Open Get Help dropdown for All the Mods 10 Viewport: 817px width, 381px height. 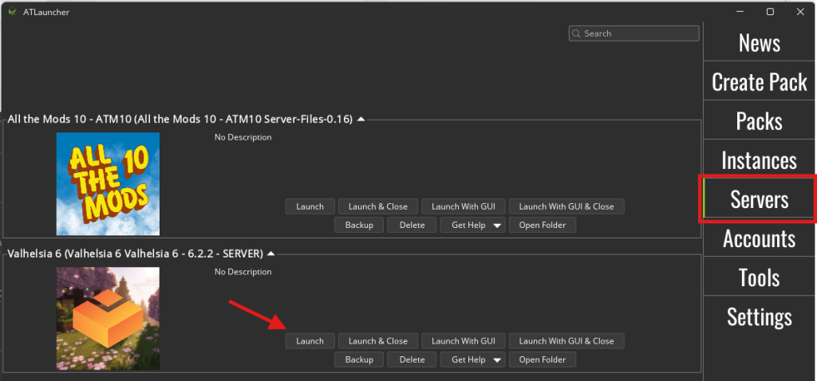(x=472, y=226)
